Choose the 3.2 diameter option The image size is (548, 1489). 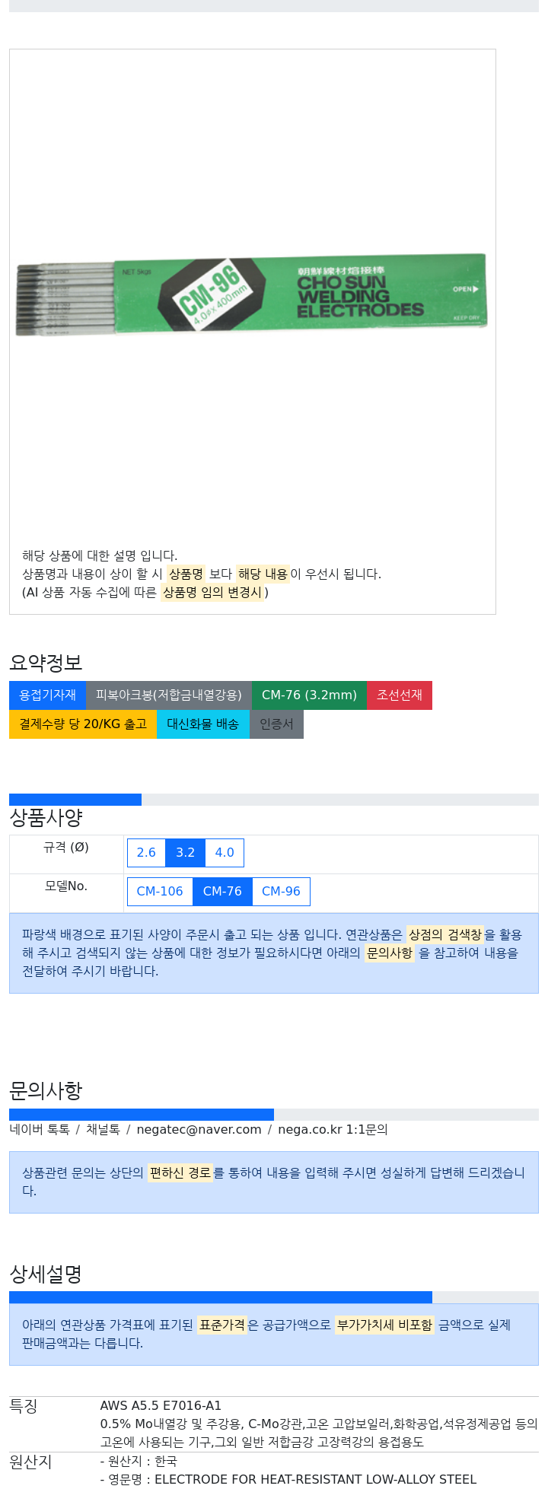[186, 853]
